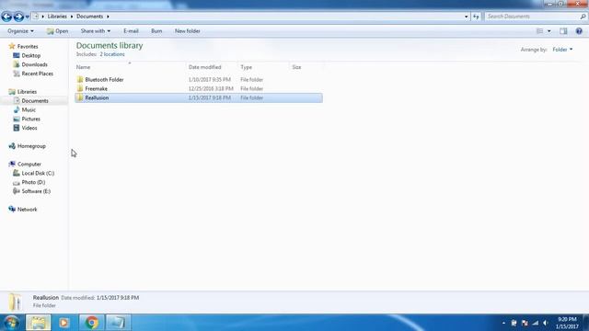This screenshot has height=331, width=589.
Task: Open Photo (D:) drive
Action: point(33,182)
